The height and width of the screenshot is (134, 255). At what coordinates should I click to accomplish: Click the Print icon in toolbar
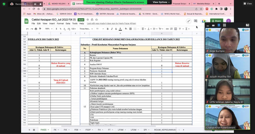tap(36, 29)
